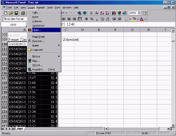Screen dimensions: 176x136
Task: Save the workbook with the floppy disk icon
Action: (x=16, y=13)
